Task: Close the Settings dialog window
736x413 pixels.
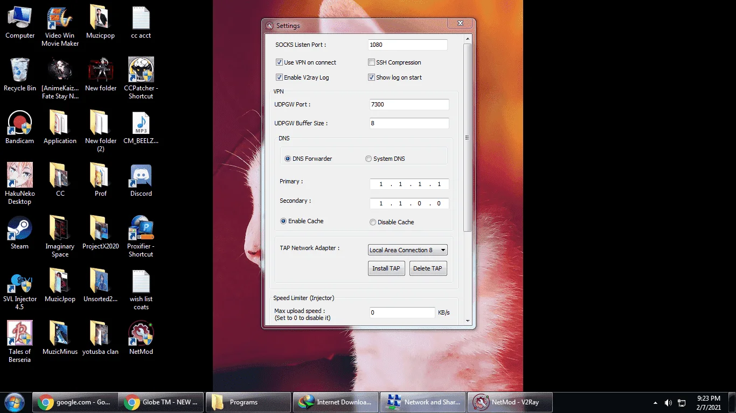Action: (460, 23)
